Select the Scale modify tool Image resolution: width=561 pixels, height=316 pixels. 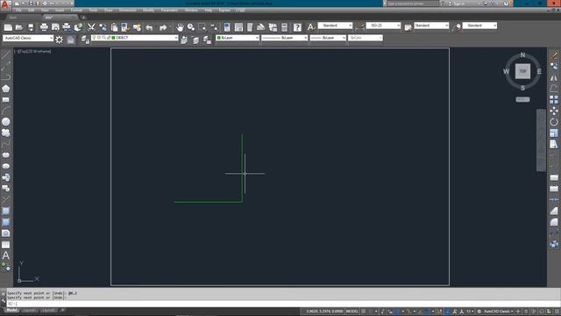click(554, 133)
